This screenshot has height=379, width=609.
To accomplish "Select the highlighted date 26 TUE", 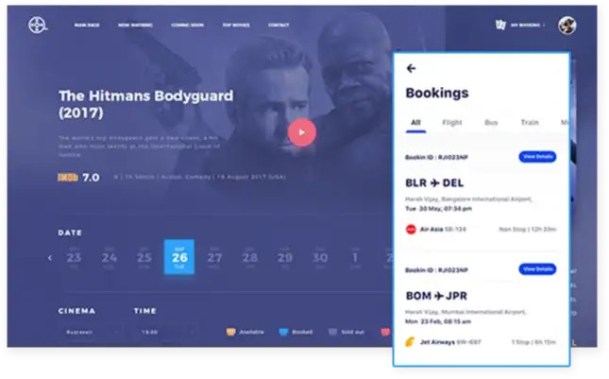I will tap(179, 257).
